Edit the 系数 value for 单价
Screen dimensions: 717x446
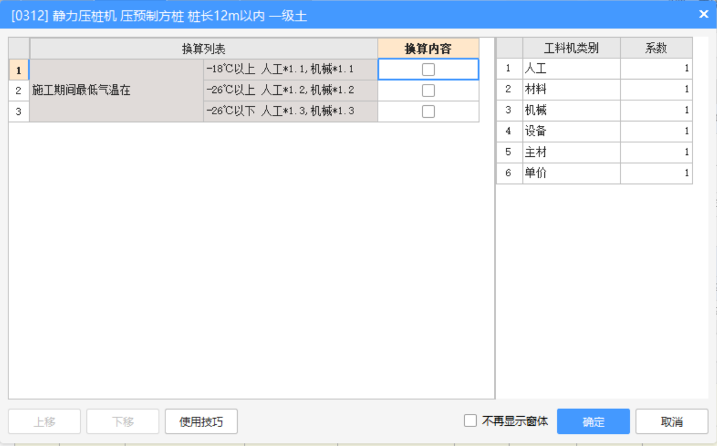coord(656,173)
